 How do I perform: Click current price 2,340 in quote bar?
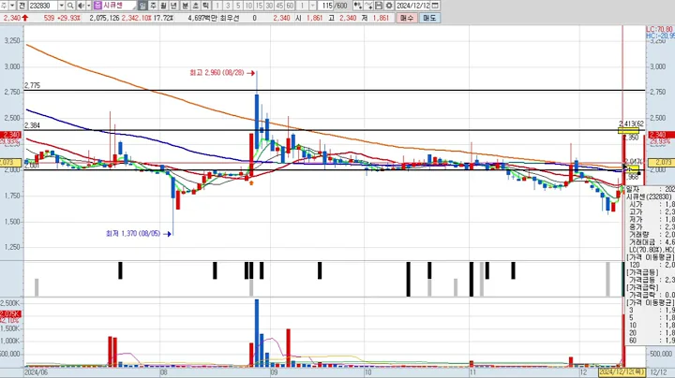tap(11, 18)
